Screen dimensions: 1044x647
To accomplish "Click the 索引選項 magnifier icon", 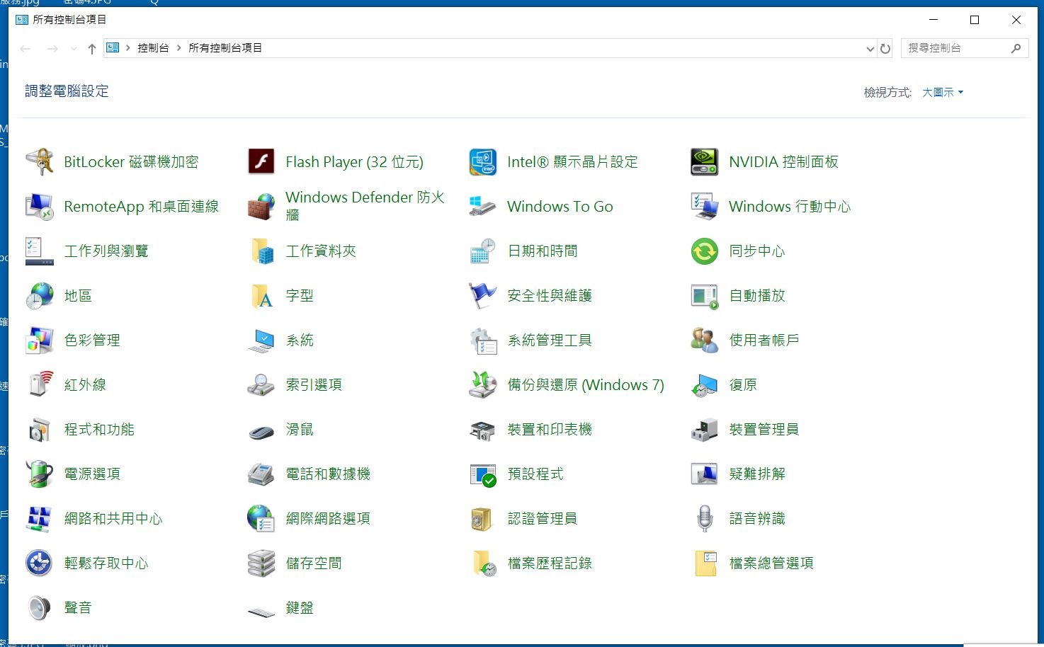I will pyautogui.click(x=261, y=384).
